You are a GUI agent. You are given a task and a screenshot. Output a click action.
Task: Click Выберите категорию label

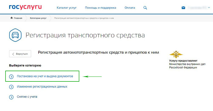click(x=25, y=65)
